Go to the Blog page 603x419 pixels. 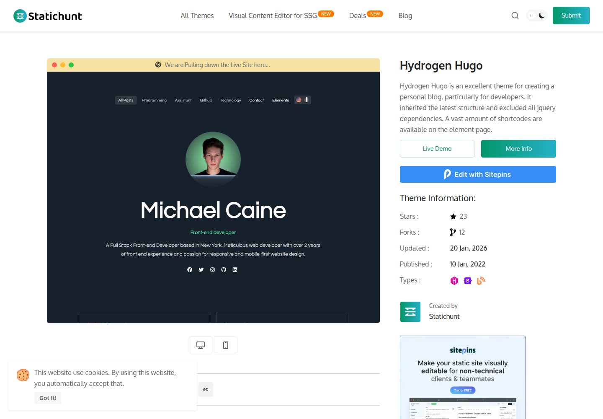[x=405, y=16]
